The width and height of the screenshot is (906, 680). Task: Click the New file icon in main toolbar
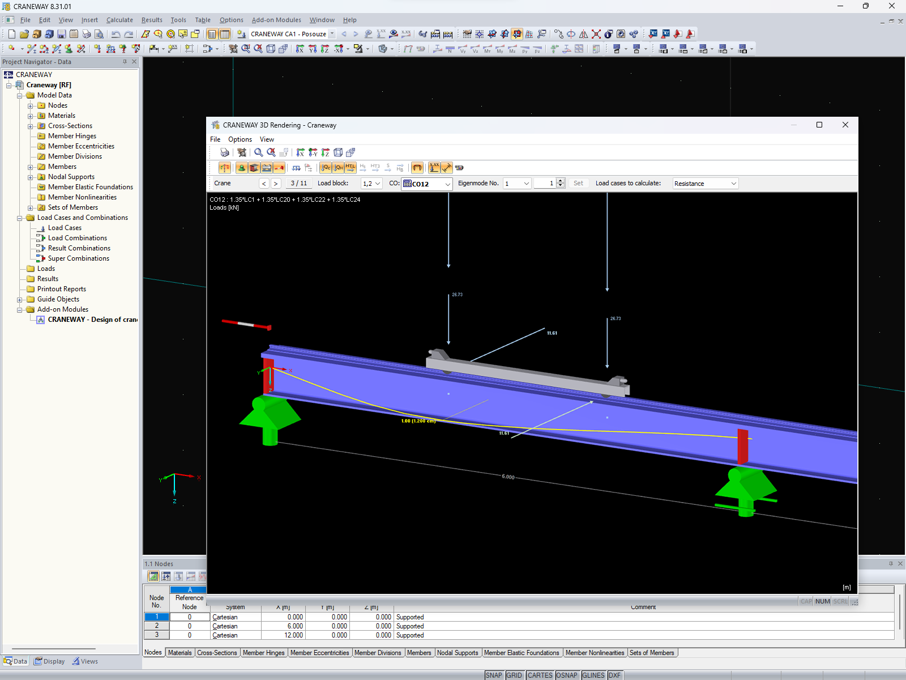[x=11, y=34]
